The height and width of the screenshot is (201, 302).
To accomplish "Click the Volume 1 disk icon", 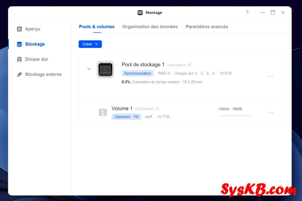I will click(103, 112).
